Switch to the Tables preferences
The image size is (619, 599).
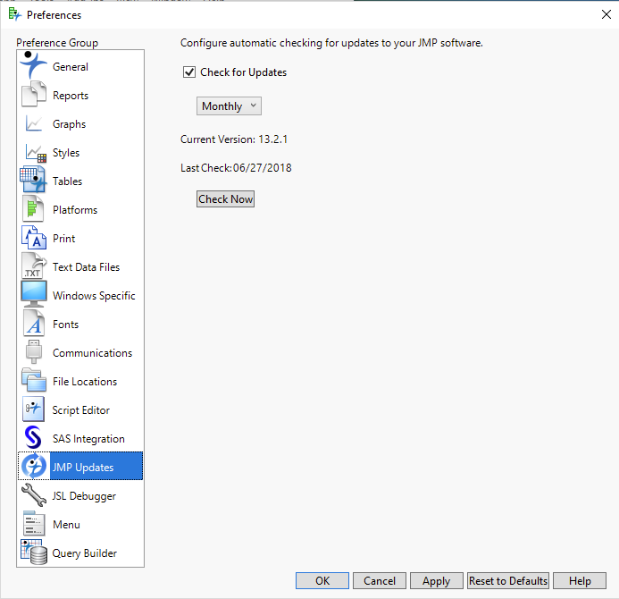pyautogui.click(x=68, y=181)
